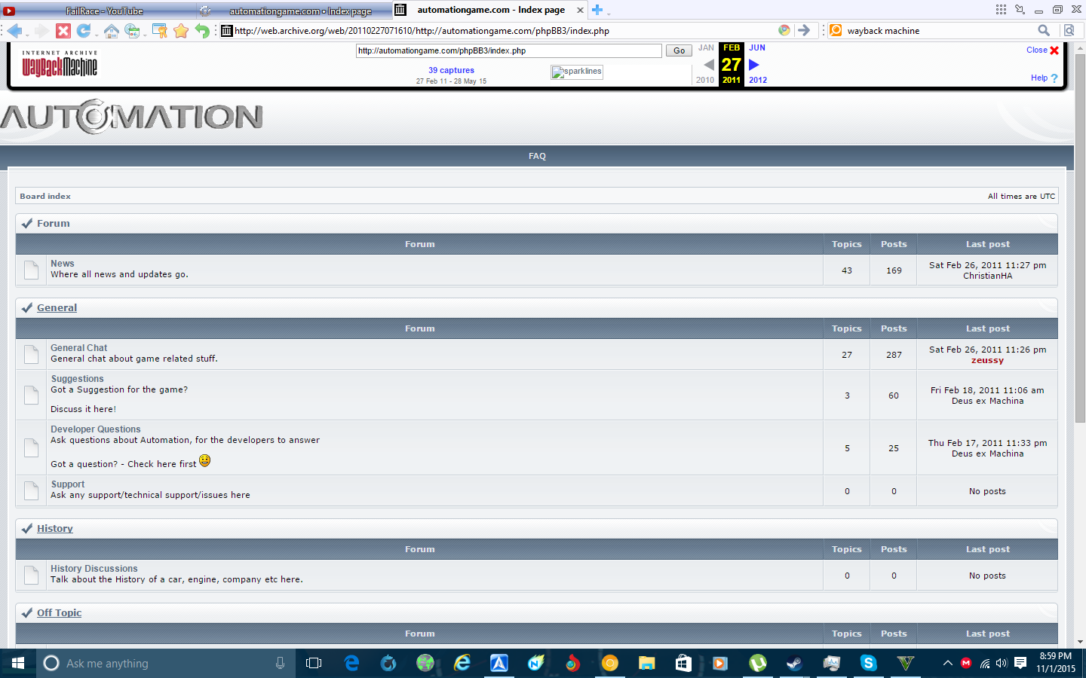Switch to the FailRace - YouTube tab

[x=104, y=11]
